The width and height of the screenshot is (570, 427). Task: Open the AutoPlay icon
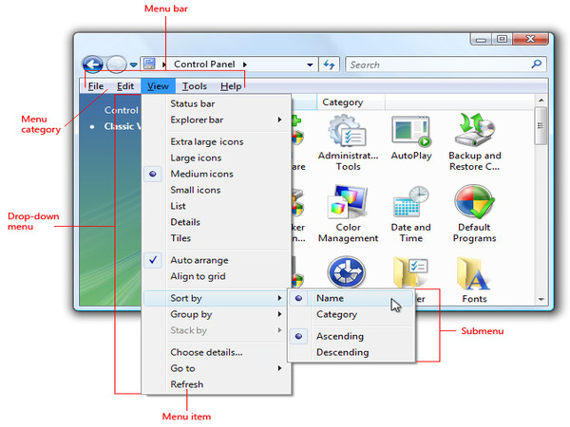click(x=410, y=133)
